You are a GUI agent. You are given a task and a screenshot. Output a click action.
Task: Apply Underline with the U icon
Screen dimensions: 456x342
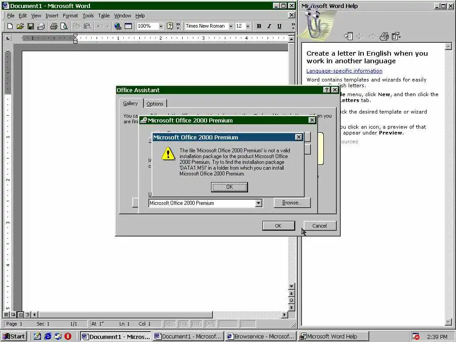pos(279,26)
